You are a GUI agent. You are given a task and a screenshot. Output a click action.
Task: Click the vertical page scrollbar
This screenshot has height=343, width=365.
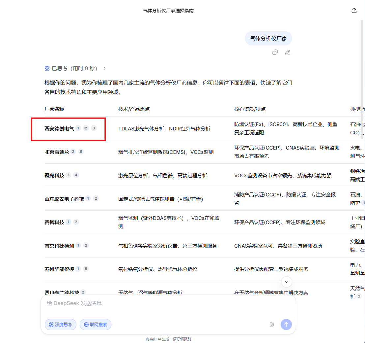(362, 66)
